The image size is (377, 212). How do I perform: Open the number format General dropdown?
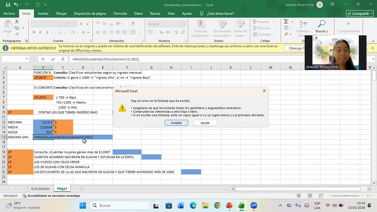[184, 24]
